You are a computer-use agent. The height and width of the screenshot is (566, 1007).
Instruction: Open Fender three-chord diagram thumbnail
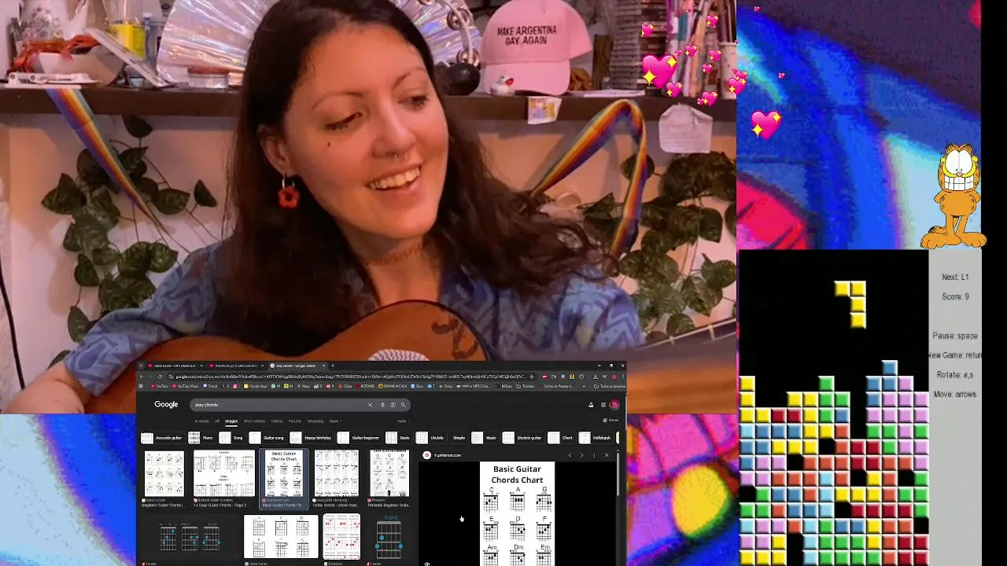(189, 538)
